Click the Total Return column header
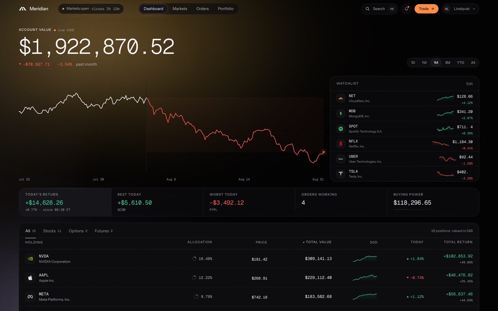 pos(458,242)
